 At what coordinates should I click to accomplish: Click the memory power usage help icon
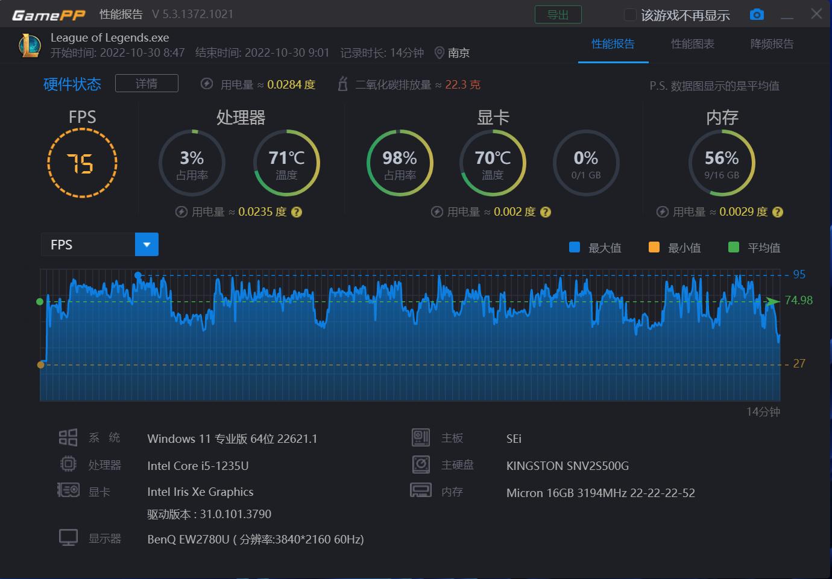[x=778, y=212]
